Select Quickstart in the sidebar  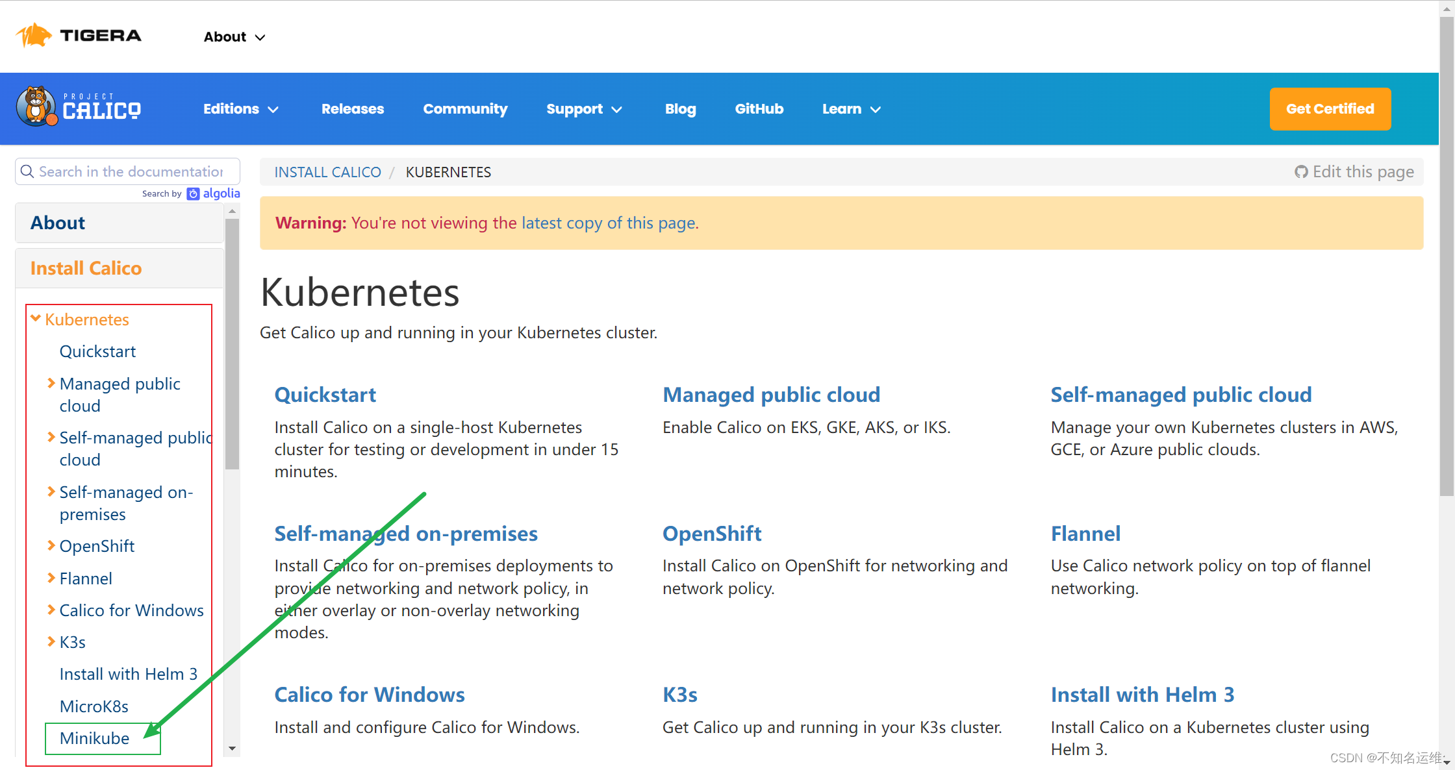point(97,351)
